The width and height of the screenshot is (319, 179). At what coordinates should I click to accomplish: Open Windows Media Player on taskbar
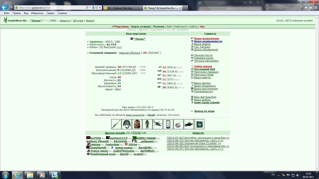(x=42, y=175)
